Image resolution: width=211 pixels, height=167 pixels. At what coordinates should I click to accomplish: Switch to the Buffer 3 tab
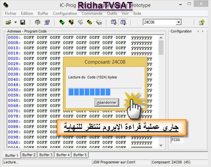pos(46,155)
